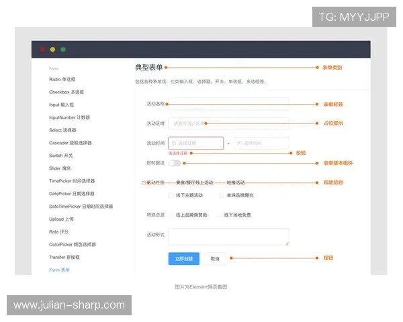Click the help icon beside 活动性质
The image size is (403, 322).
coord(144,183)
